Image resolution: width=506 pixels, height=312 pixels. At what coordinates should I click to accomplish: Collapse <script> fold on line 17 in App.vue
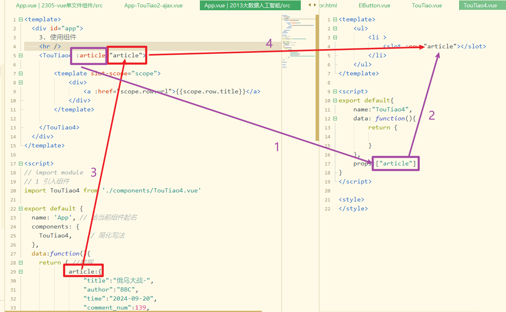(21, 164)
